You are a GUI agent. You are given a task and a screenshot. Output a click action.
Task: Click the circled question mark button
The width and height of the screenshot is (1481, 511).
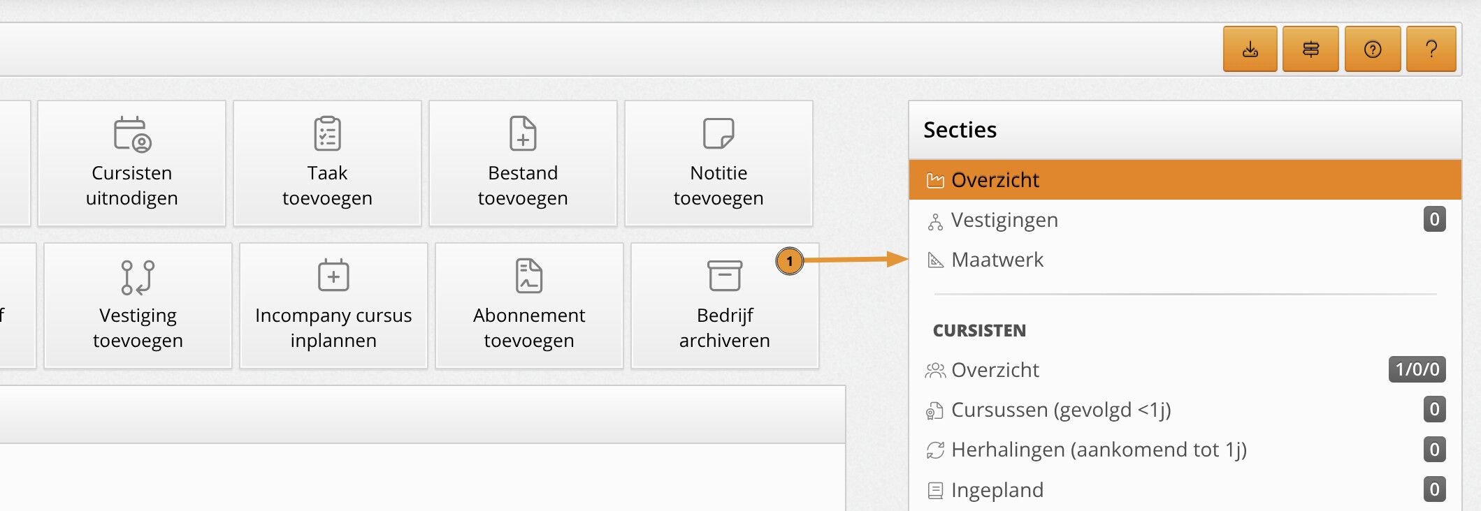[x=1372, y=50]
